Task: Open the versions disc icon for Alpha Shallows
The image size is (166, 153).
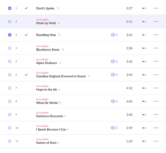Action: pyautogui.click(x=113, y=62)
